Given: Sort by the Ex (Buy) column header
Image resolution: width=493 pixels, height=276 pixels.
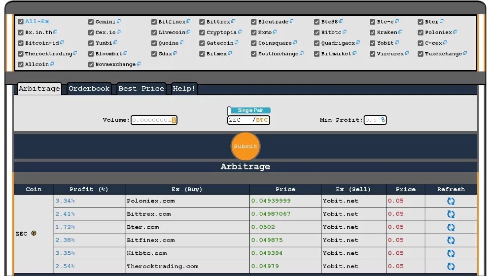Looking at the screenshot, I should pyautogui.click(x=187, y=189).
